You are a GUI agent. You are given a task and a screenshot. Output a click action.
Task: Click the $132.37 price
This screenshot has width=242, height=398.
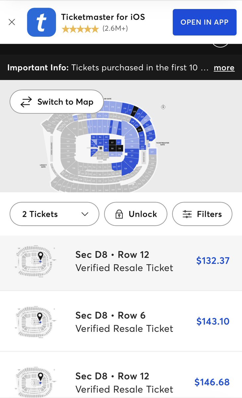tap(213, 261)
